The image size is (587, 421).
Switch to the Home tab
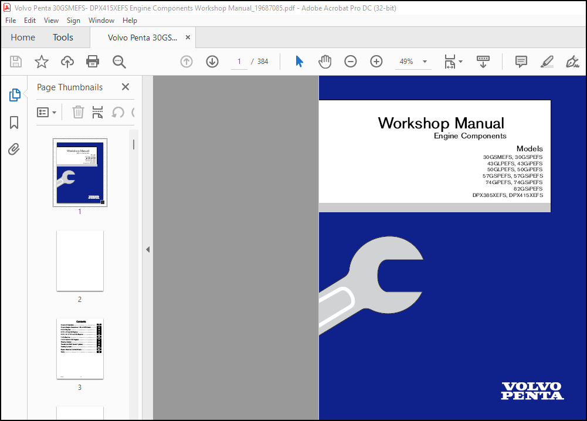tap(23, 38)
